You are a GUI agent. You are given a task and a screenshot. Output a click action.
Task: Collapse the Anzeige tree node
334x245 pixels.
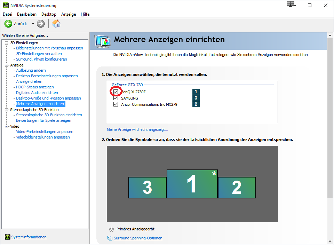(6, 65)
